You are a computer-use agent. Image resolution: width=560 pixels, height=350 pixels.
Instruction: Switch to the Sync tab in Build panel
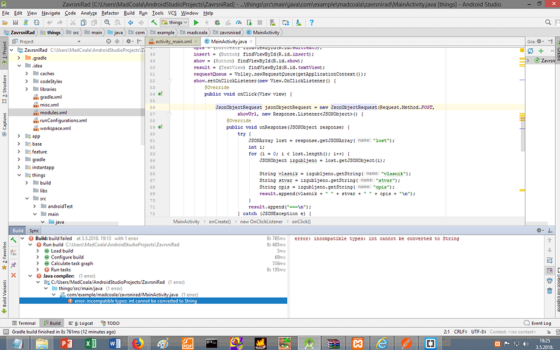pos(34,231)
